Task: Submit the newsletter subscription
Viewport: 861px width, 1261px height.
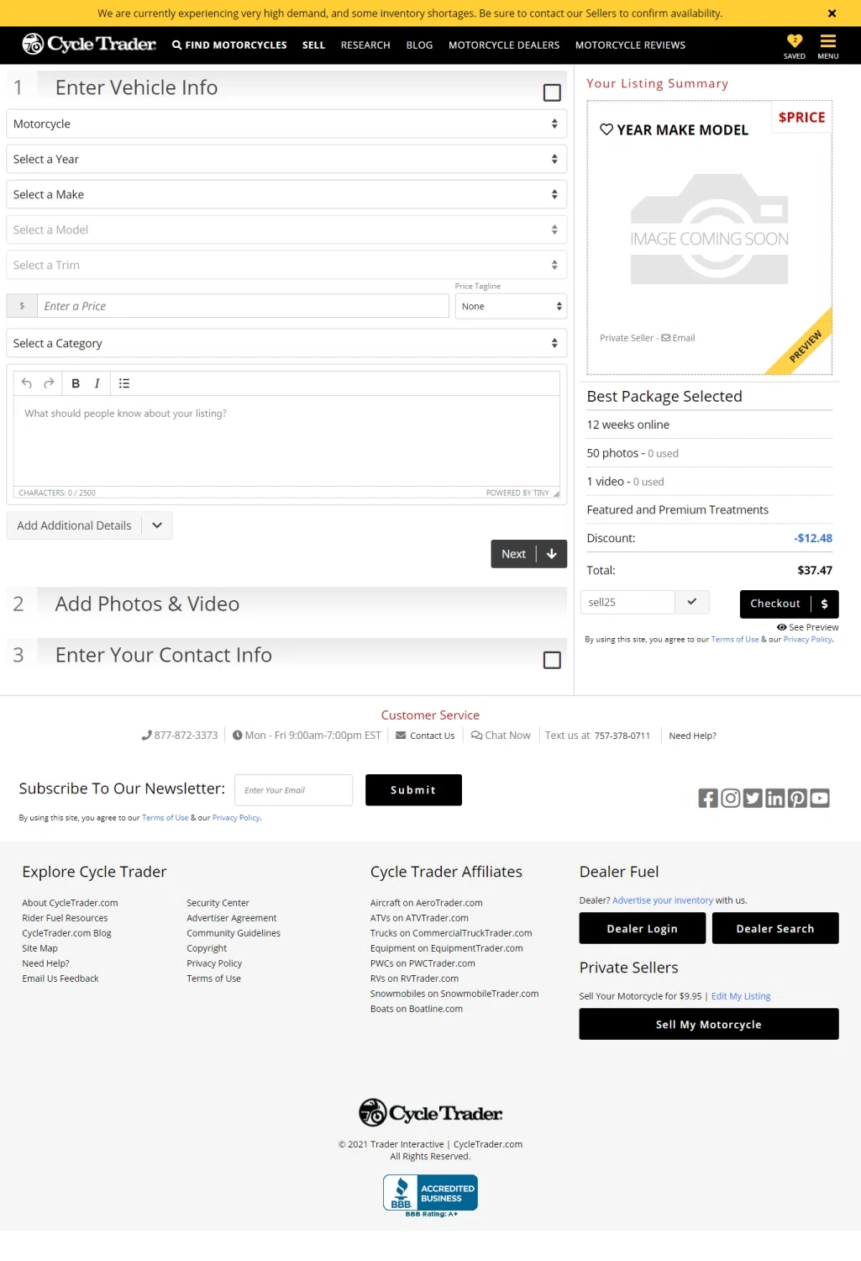Action: [413, 790]
